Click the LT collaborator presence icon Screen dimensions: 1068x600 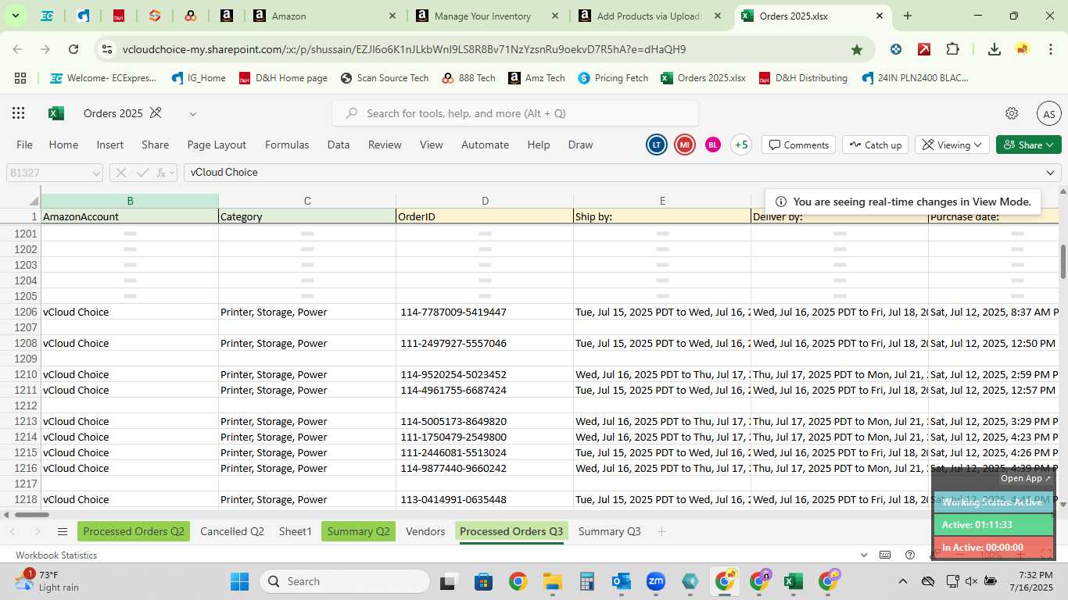tap(657, 145)
